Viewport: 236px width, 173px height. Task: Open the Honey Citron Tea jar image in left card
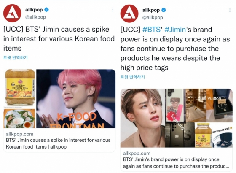pyautogui.click(x=20, y=88)
